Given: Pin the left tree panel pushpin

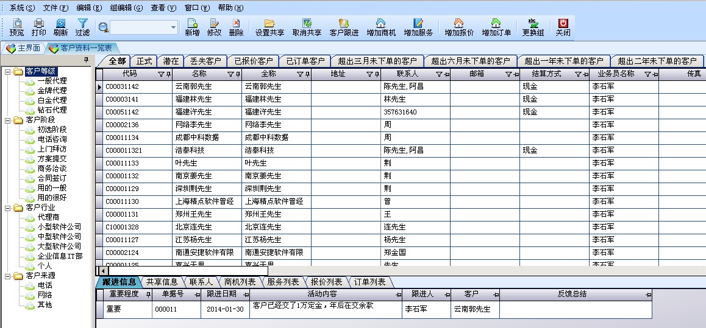Looking at the screenshot, I should pyautogui.click(x=87, y=60).
